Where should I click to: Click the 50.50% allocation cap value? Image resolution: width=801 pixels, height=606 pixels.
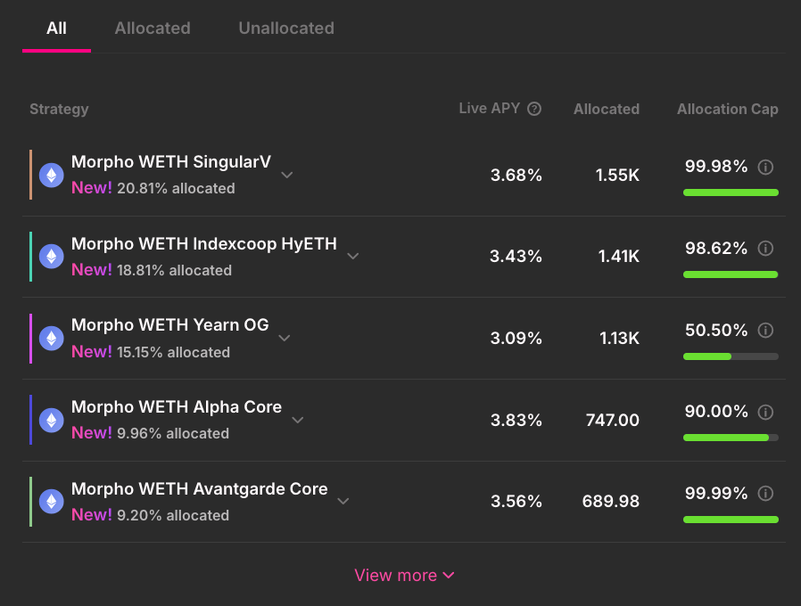click(x=715, y=331)
